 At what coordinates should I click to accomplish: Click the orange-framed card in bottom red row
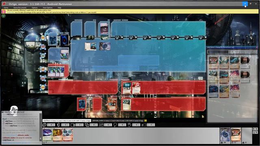point(112,104)
